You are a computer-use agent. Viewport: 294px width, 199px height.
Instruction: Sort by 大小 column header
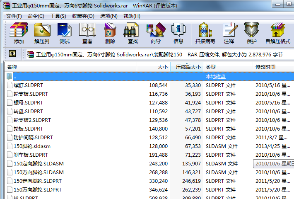[154, 67]
